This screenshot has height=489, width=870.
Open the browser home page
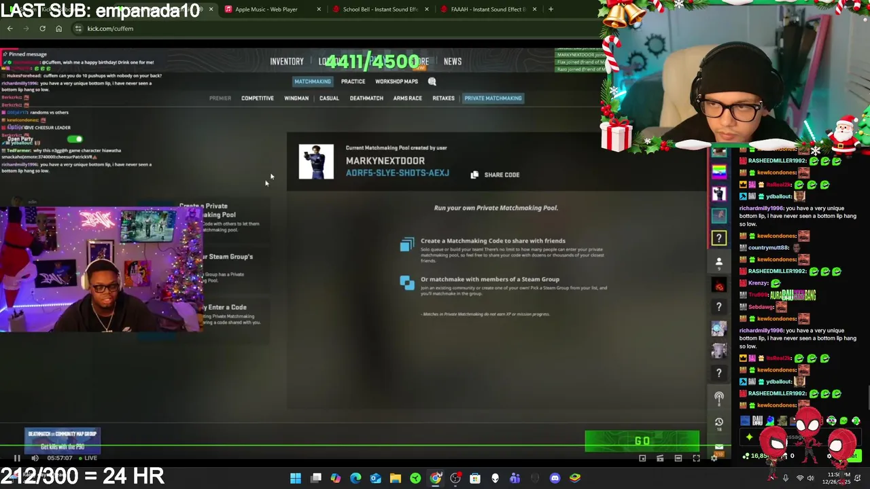click(58, 29)
